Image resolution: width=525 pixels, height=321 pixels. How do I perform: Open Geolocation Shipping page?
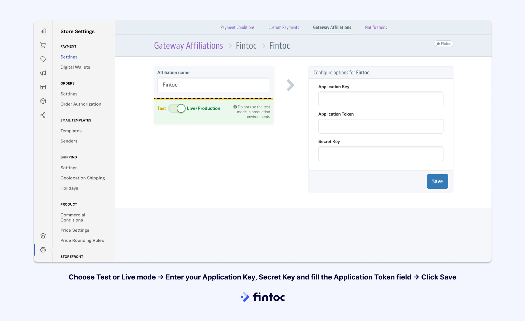coord(83,178)
